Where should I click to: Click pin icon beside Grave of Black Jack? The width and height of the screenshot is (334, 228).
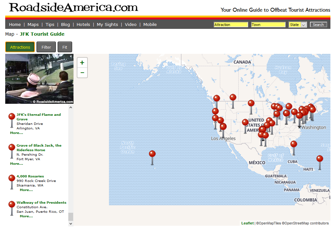point(12,151)
